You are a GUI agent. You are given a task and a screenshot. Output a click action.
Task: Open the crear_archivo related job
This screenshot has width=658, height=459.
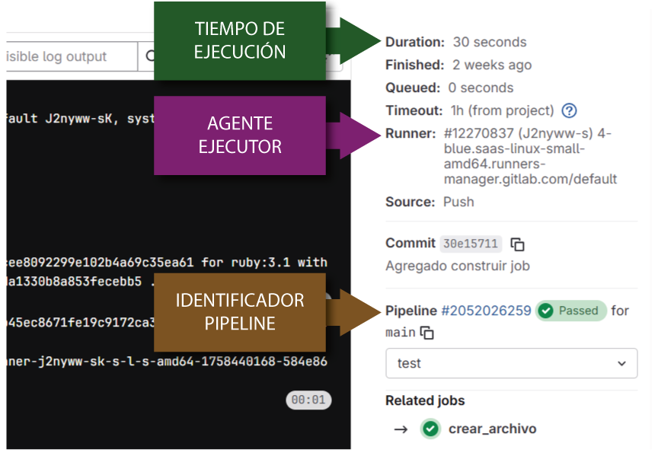click(492, 429)
